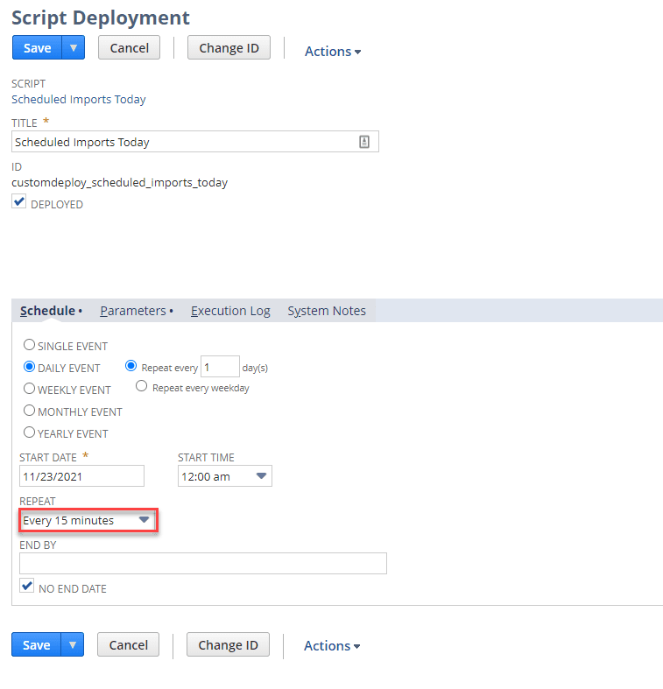Switch to the Parameters tab
663x689 pixels.
137,311
